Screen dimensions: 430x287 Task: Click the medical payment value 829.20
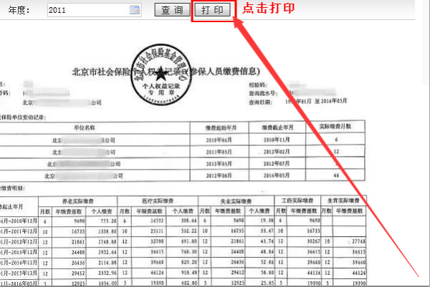188,262
